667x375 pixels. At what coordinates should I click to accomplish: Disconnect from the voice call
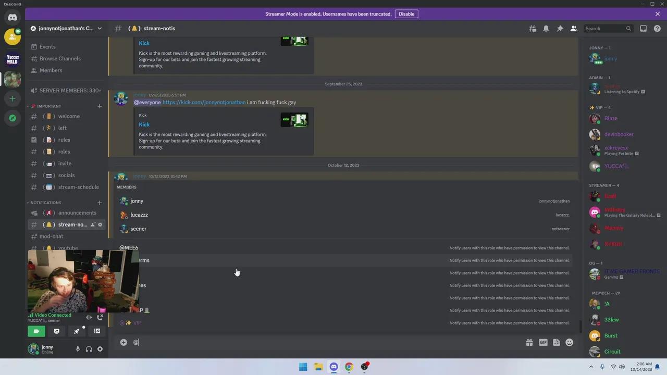pos(100,317)
